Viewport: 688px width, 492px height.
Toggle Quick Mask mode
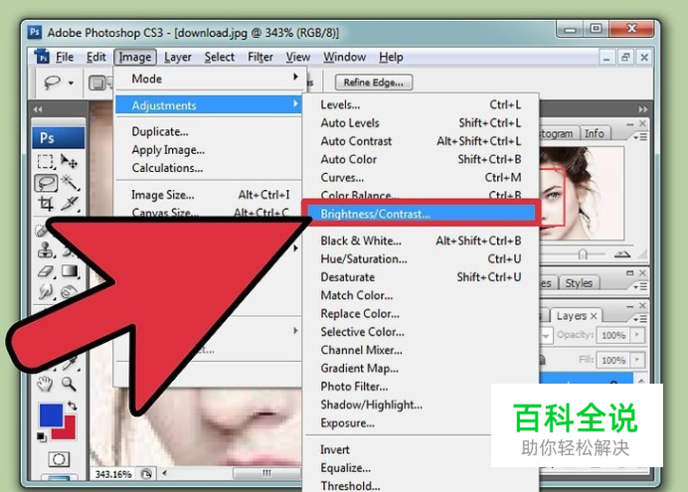[x=59, y=459]
